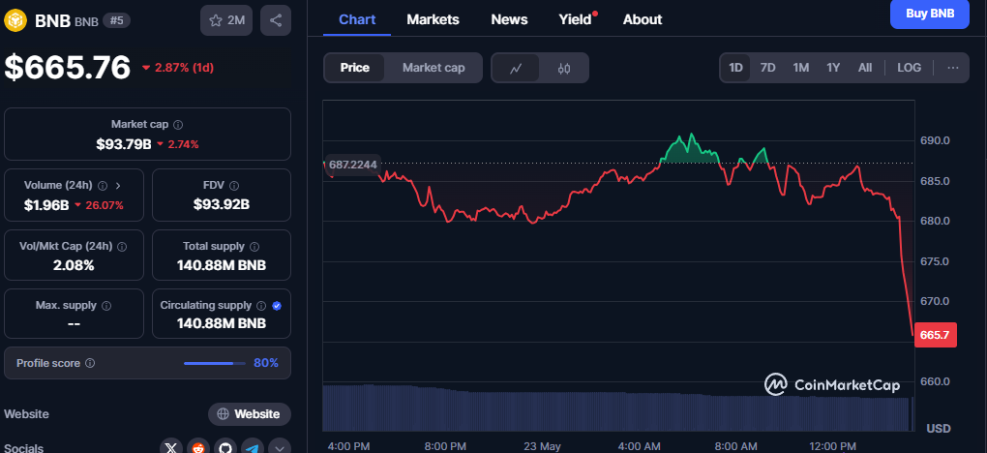Screen dimensions: 987x453
Task: Click the Profile score progress bar
Action: tap(215, 364)
